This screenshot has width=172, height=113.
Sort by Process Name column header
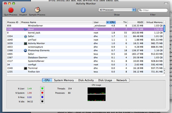pyautogui.click(x=57, y=22)
